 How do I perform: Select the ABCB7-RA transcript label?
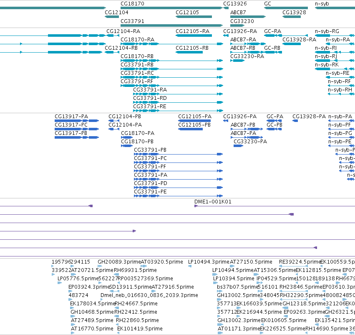(x=243, y=39)
